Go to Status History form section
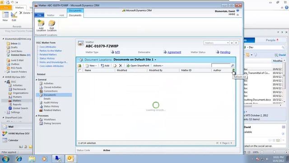The height and width of the screenshot is (163, 289). tap(47, 58)
